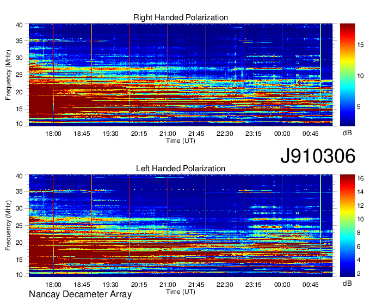Image resolution: width=370 pixels, height=301 pixels.
Task: Click the "5" value on the Right Handed color bar
Action: (359, 107)
